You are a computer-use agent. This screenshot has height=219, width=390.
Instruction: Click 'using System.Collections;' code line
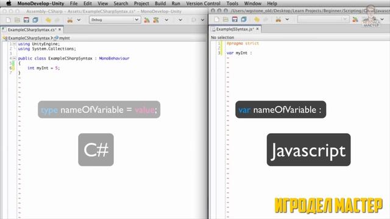(x=47, y=49)
